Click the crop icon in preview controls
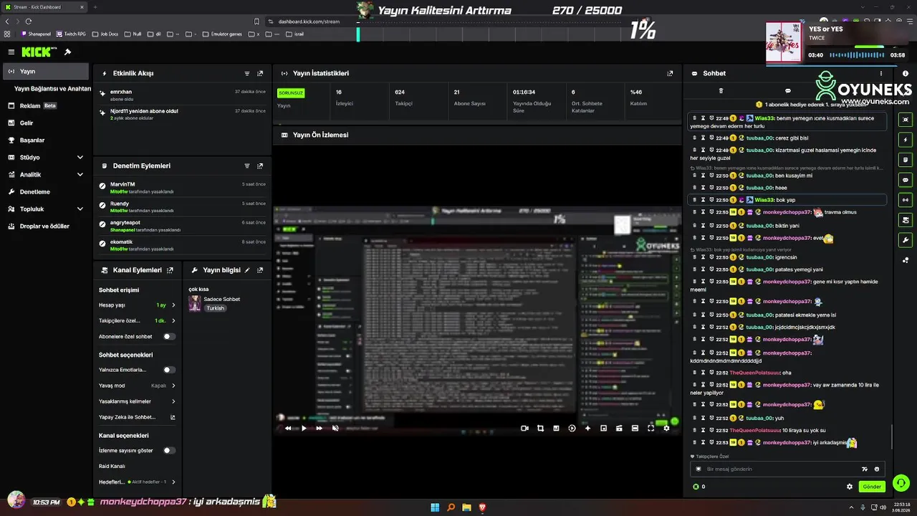The image size is (917, 516). 540,428
